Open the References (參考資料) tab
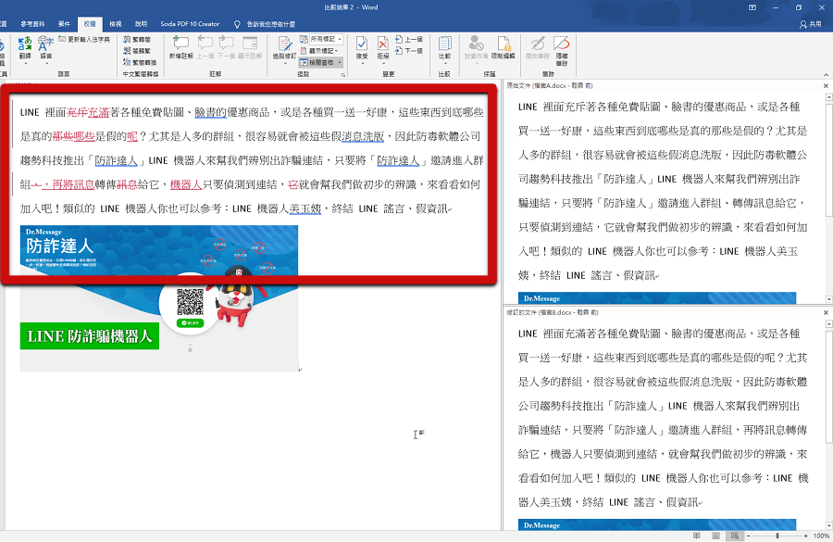This screenshot has width=833, height=542. pyautogui.click(x=33, y=24)
